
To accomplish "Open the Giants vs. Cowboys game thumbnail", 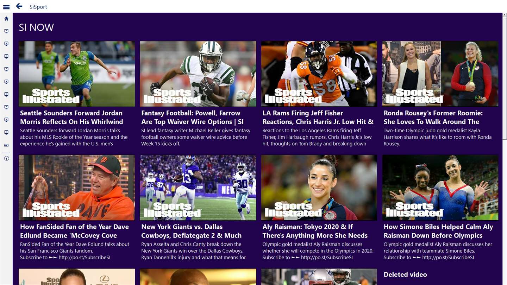I will [198, 188].
